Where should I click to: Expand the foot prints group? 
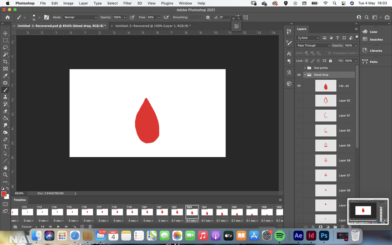[x=305, y=68]
